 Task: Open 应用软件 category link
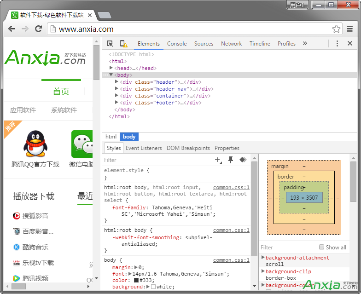23,110
